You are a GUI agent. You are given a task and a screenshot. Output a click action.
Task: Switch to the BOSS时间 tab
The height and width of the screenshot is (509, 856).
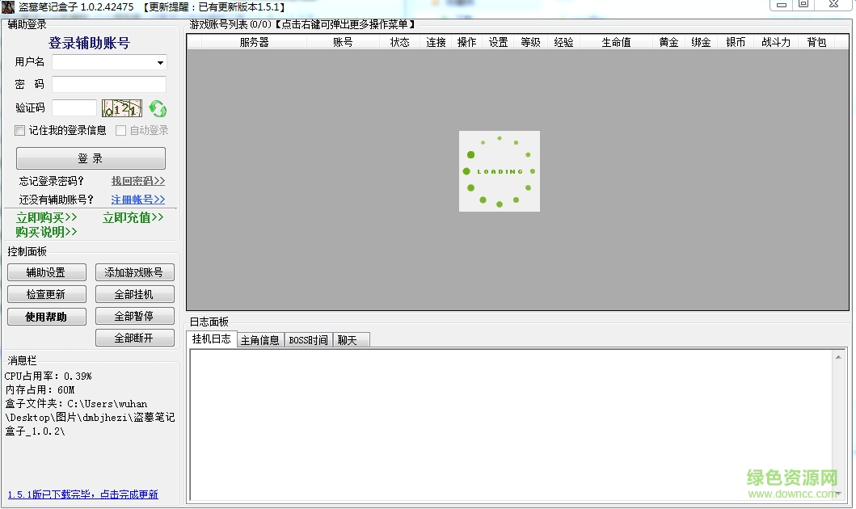click(x=308, y=339)
